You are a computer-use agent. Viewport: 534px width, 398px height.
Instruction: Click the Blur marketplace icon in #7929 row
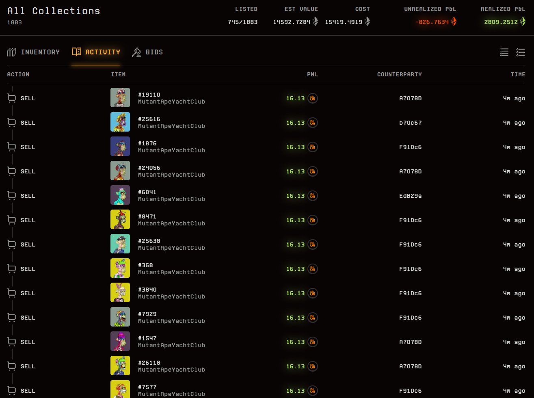click(x=313, y=318)
